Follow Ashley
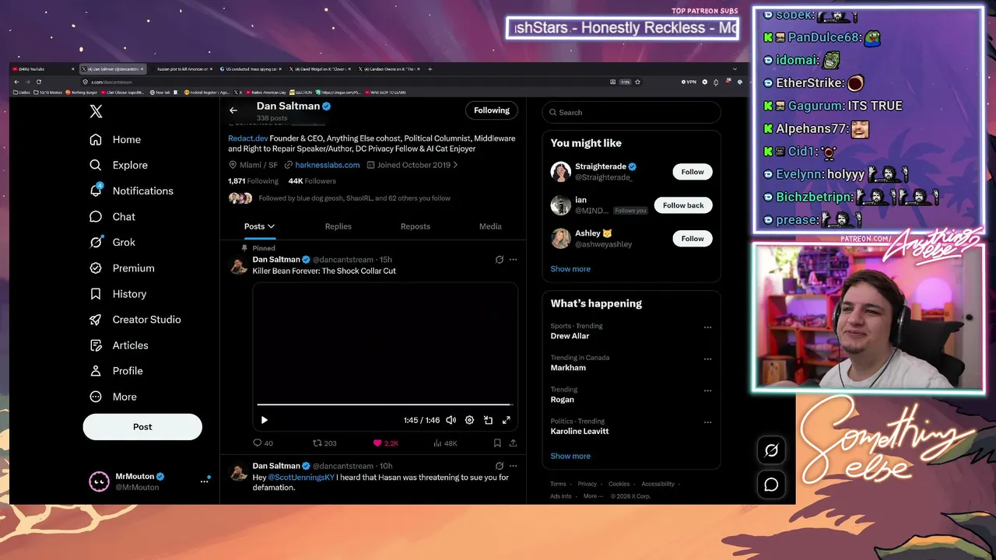The width and height of the screenshot is (996, 560). (693, 239)
